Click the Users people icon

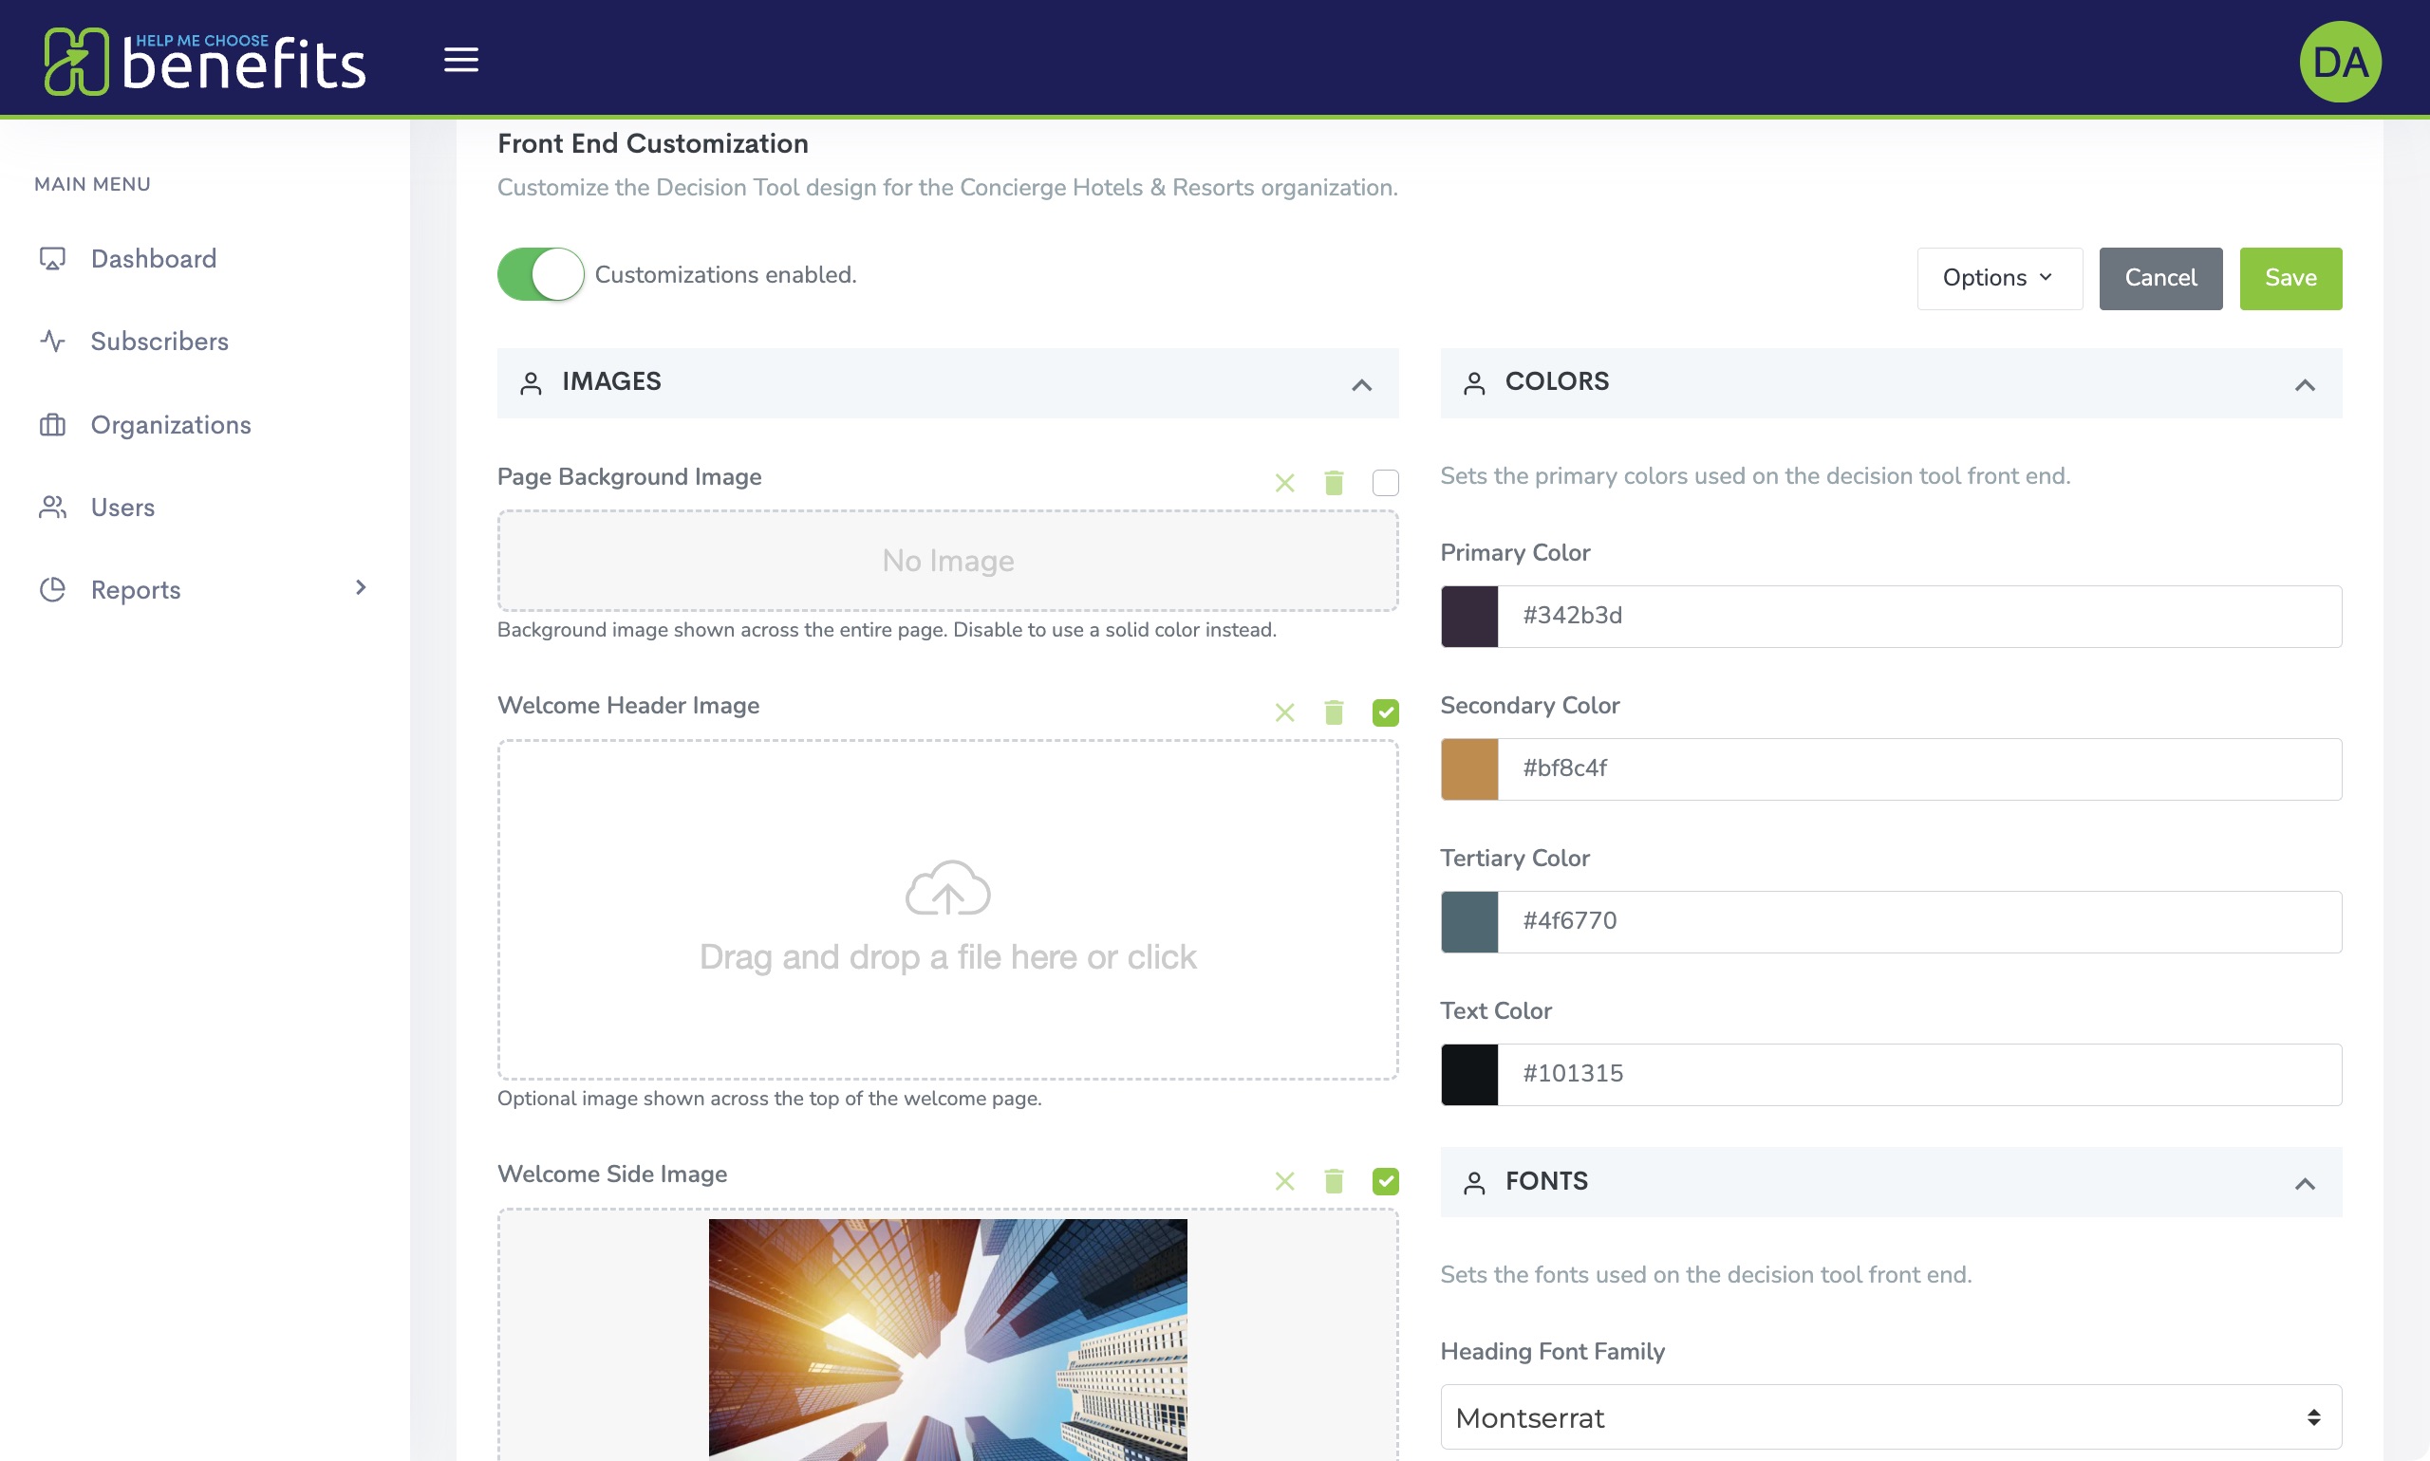tap(52, 507)
